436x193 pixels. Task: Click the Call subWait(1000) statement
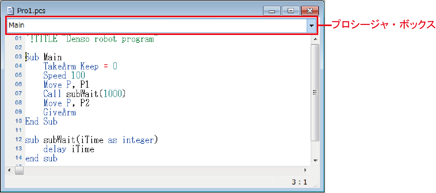coord(84,94)
